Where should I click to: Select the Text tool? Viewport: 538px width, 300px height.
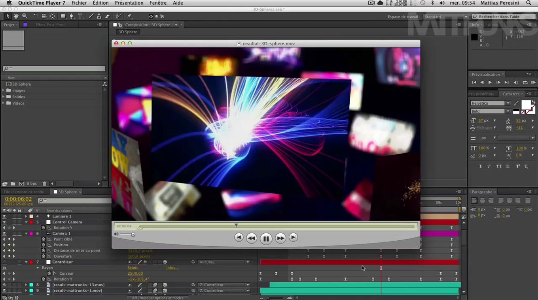[80, 16]
